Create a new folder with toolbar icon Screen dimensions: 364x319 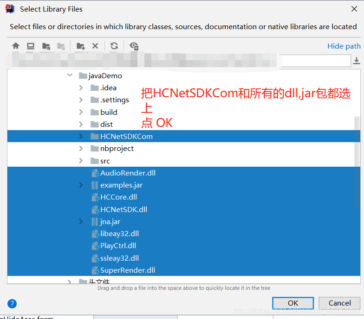81,46
